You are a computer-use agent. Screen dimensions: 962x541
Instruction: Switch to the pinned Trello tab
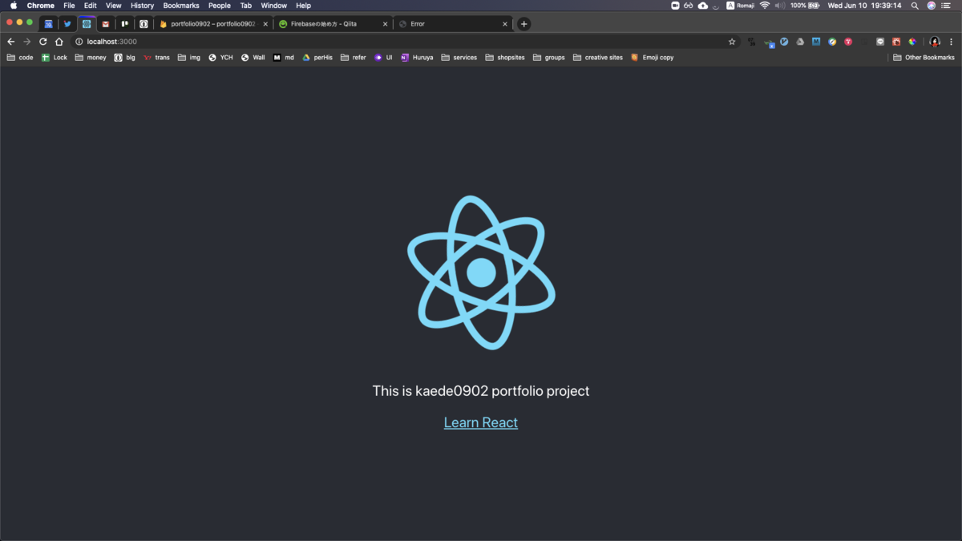(124, 24)
